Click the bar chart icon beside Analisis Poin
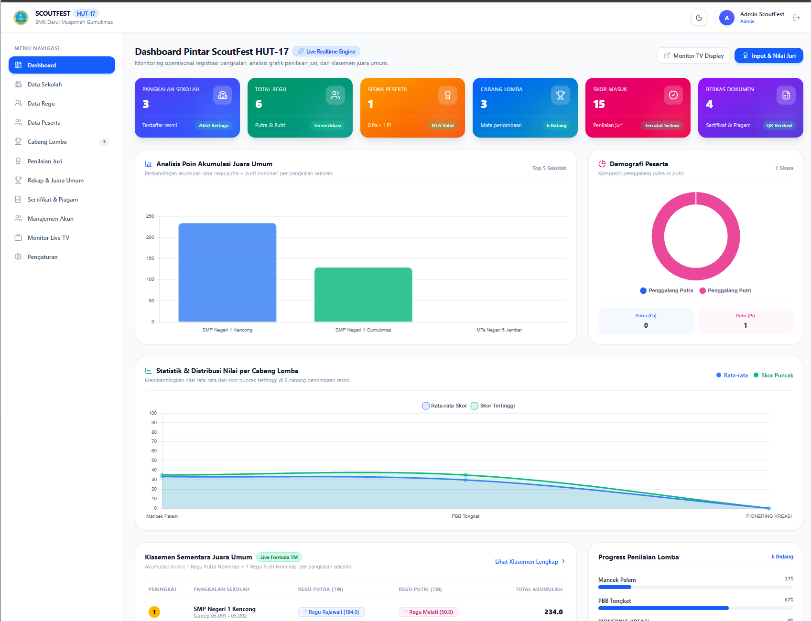The height and width of the screenshot is (621, 811). 149,164
